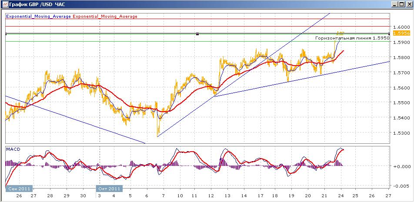Select the current price tag 1.5956
Viewport: 414px width, 202px height.
point(401,33)
